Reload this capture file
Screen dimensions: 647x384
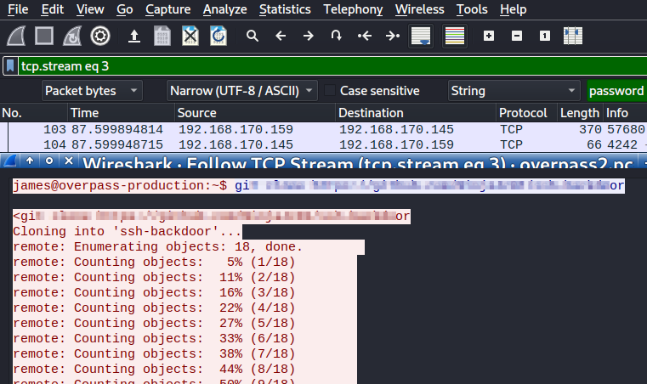tap(219, 36)
